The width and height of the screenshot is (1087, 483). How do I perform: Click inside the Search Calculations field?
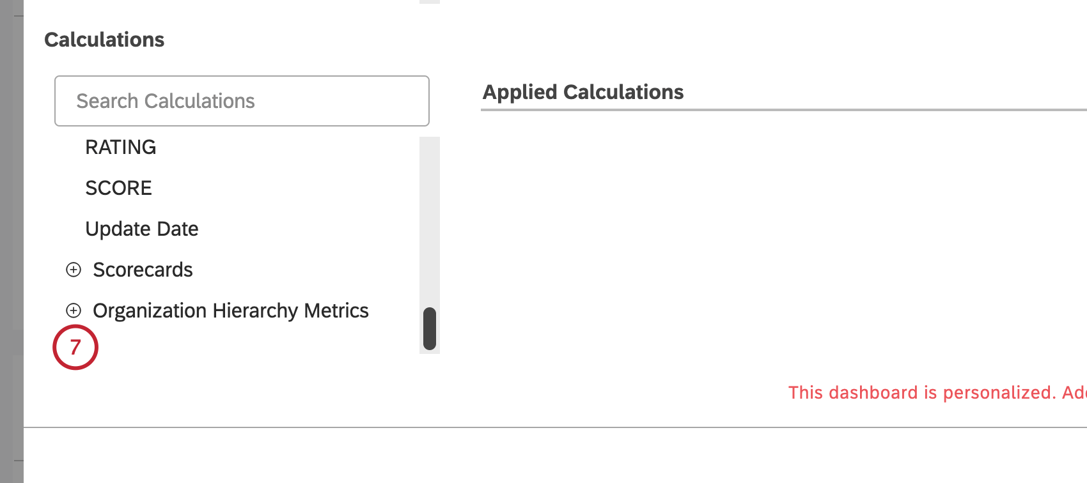[241, 101]
